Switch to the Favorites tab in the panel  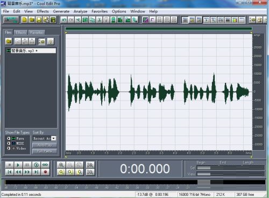click(37, 32)
